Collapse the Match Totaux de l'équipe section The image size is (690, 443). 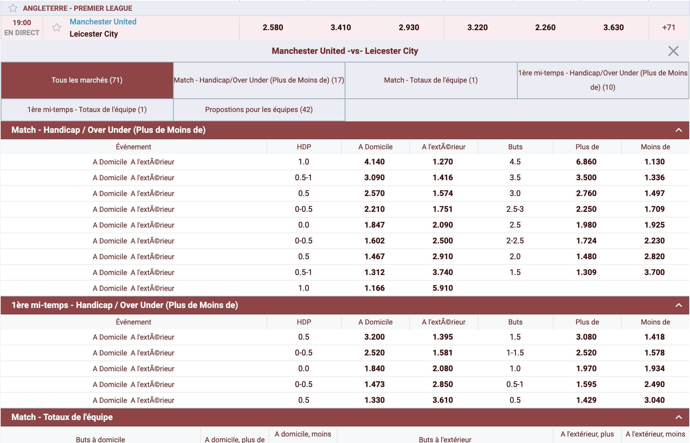679,417
